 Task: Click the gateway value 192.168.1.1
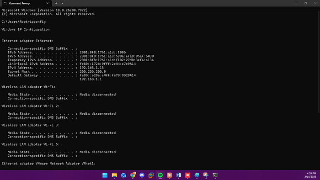pyautogui.click(x=91, y=79)
